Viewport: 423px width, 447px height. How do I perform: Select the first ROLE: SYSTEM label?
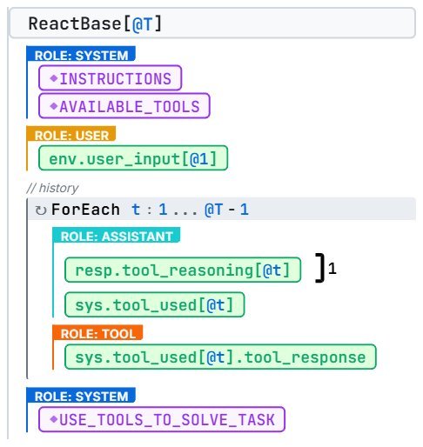[x=81, y=54]
